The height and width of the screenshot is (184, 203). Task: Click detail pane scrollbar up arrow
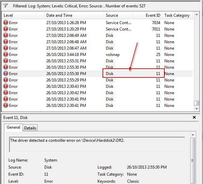click(x=193, y=135)
